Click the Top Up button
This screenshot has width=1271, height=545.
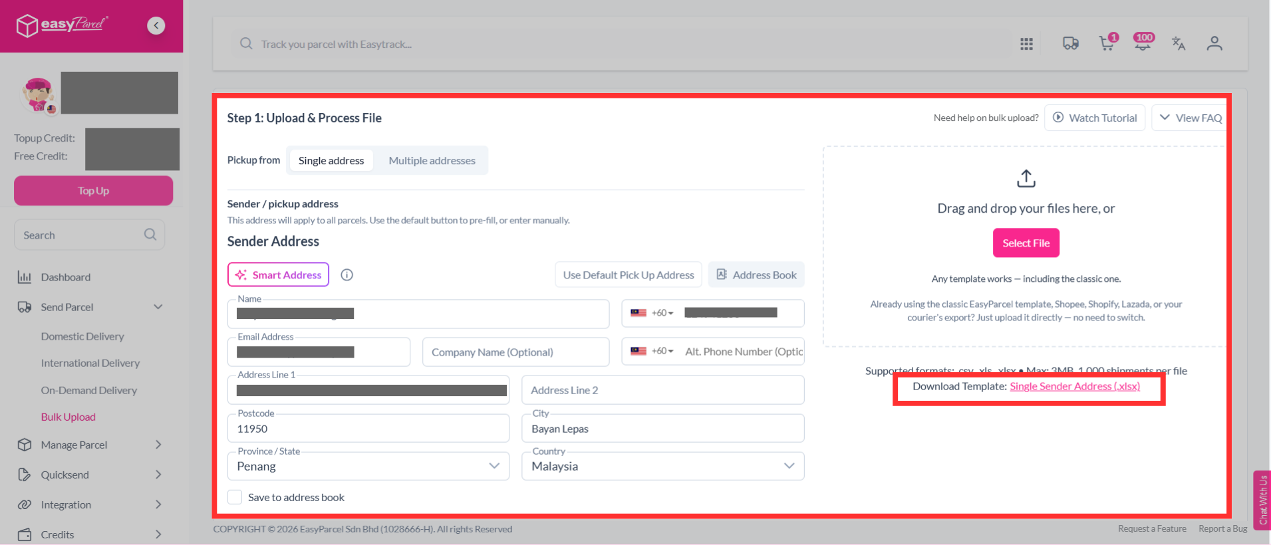[93, 191]
